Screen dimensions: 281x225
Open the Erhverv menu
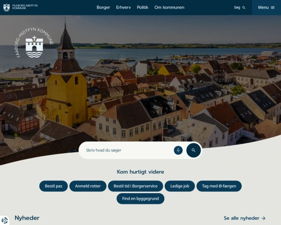[x=124, y=7]
